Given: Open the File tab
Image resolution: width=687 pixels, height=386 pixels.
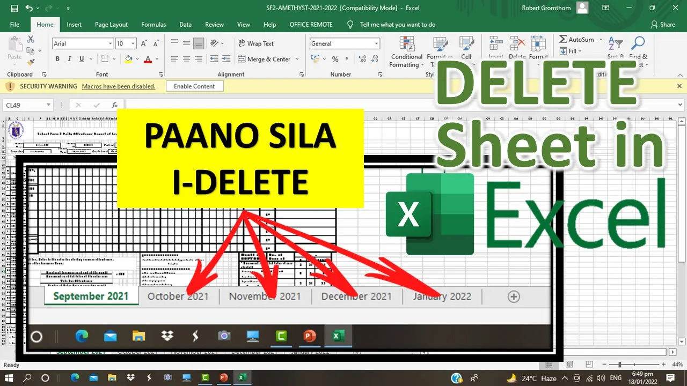Looking at the screenshot, I should tap(14, 25).
